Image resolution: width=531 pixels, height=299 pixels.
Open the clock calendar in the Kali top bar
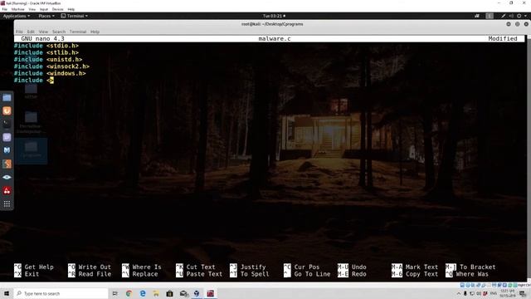(274, 16)
